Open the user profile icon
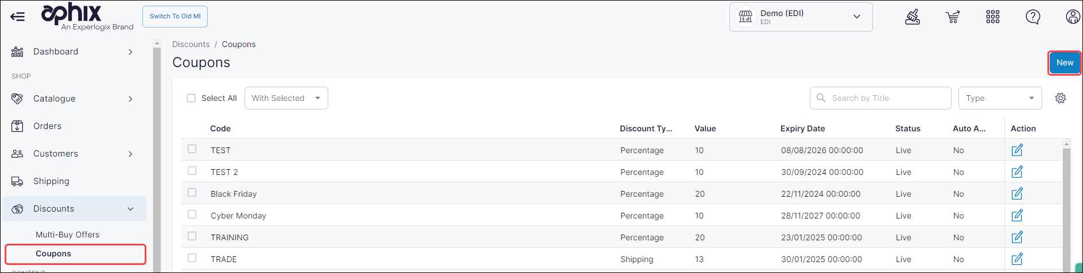This screenshot has height=273, width=1083. point(1072,17)
